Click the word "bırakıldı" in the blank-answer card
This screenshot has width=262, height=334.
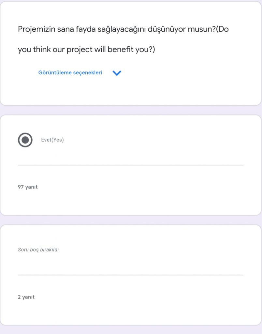(x=49, y=250)
